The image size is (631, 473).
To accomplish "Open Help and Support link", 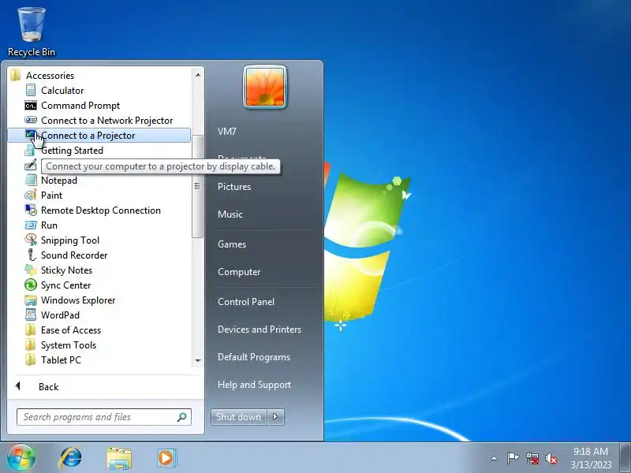I will pos(254,385).
